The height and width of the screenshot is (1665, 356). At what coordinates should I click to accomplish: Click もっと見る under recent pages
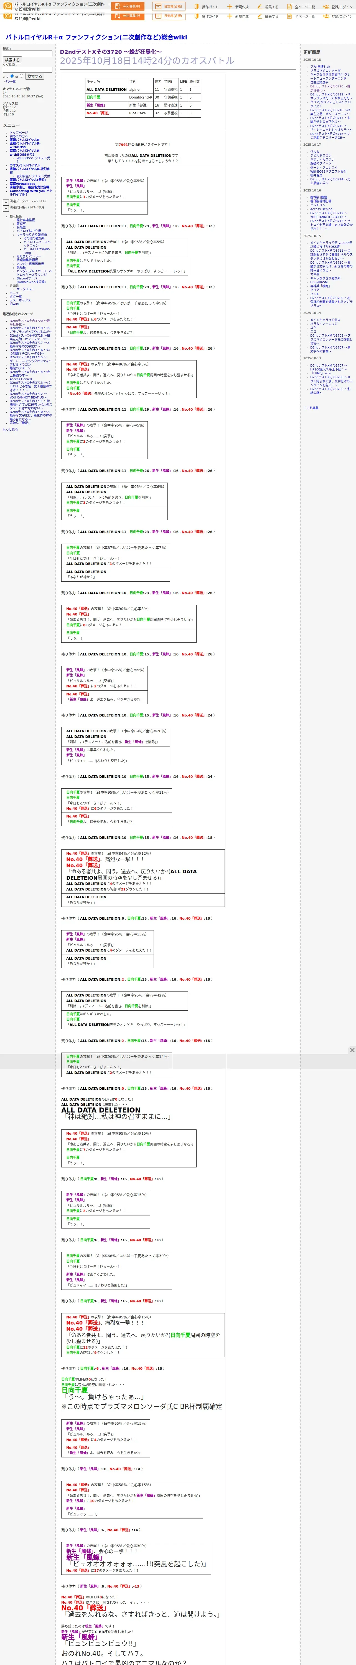[x=10, y=429]
